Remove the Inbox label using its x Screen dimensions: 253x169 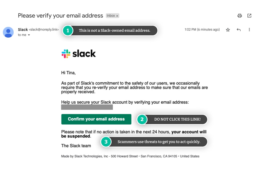point(117,16)
